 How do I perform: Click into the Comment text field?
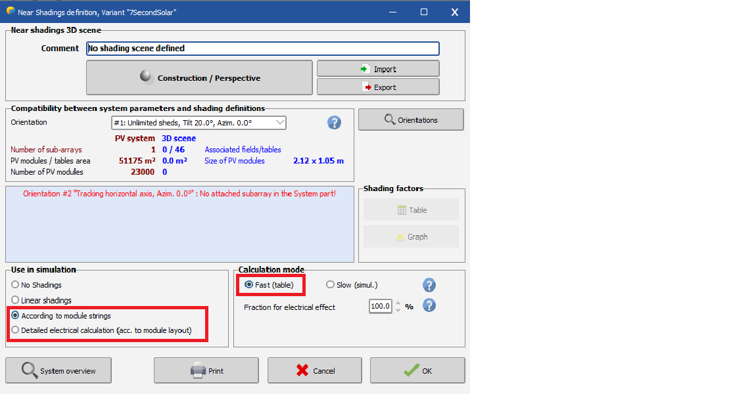(x=263, y=49)
